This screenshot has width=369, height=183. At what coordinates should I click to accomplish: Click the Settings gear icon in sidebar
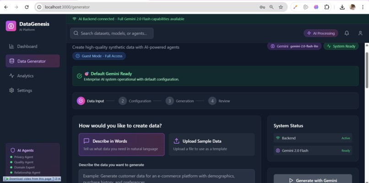click(11, 90)
